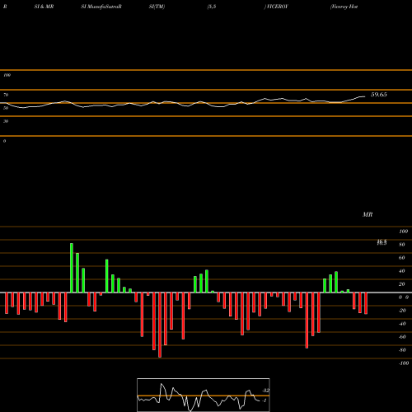Screen dimensions: 412x412
Task: Click the right end of the white RSI line
Action: point(364,96)
